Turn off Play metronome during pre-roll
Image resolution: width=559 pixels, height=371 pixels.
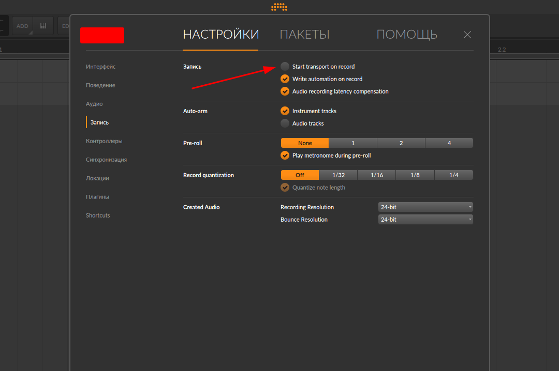coord(285,156)
